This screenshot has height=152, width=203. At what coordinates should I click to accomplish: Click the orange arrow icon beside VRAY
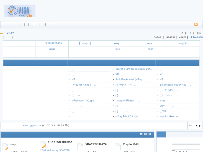click(x=2, y=33)
